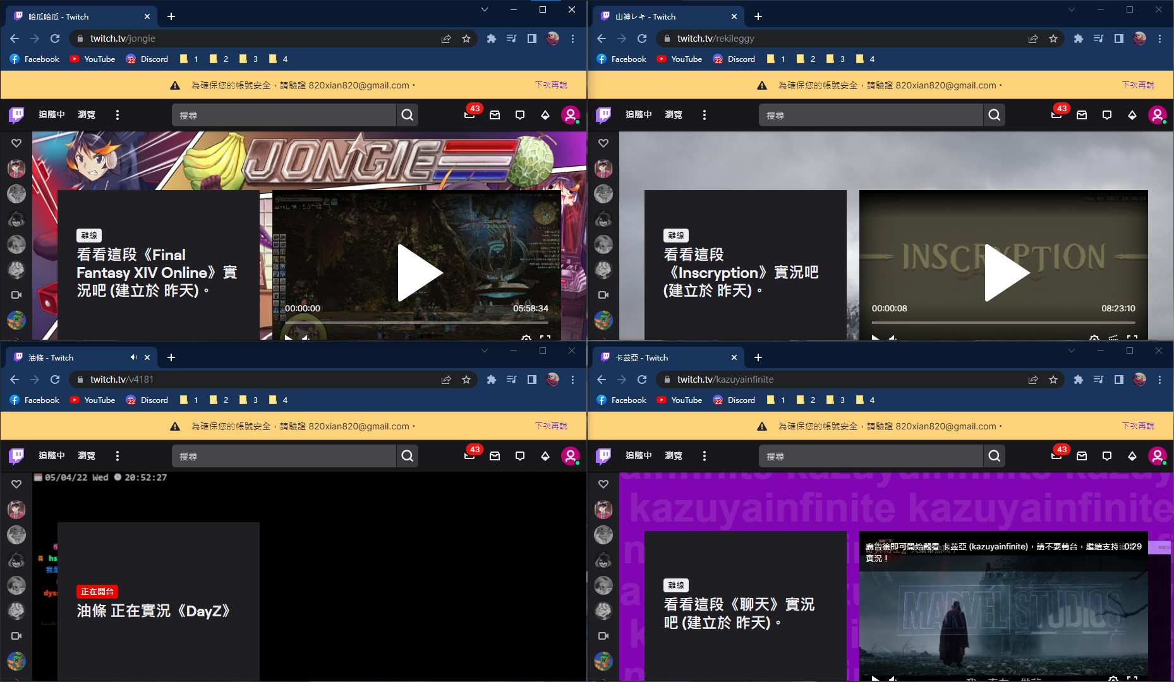1174x682 pixels.
Task: Open new tab in rekileggy window
Action: pos(758,17)
